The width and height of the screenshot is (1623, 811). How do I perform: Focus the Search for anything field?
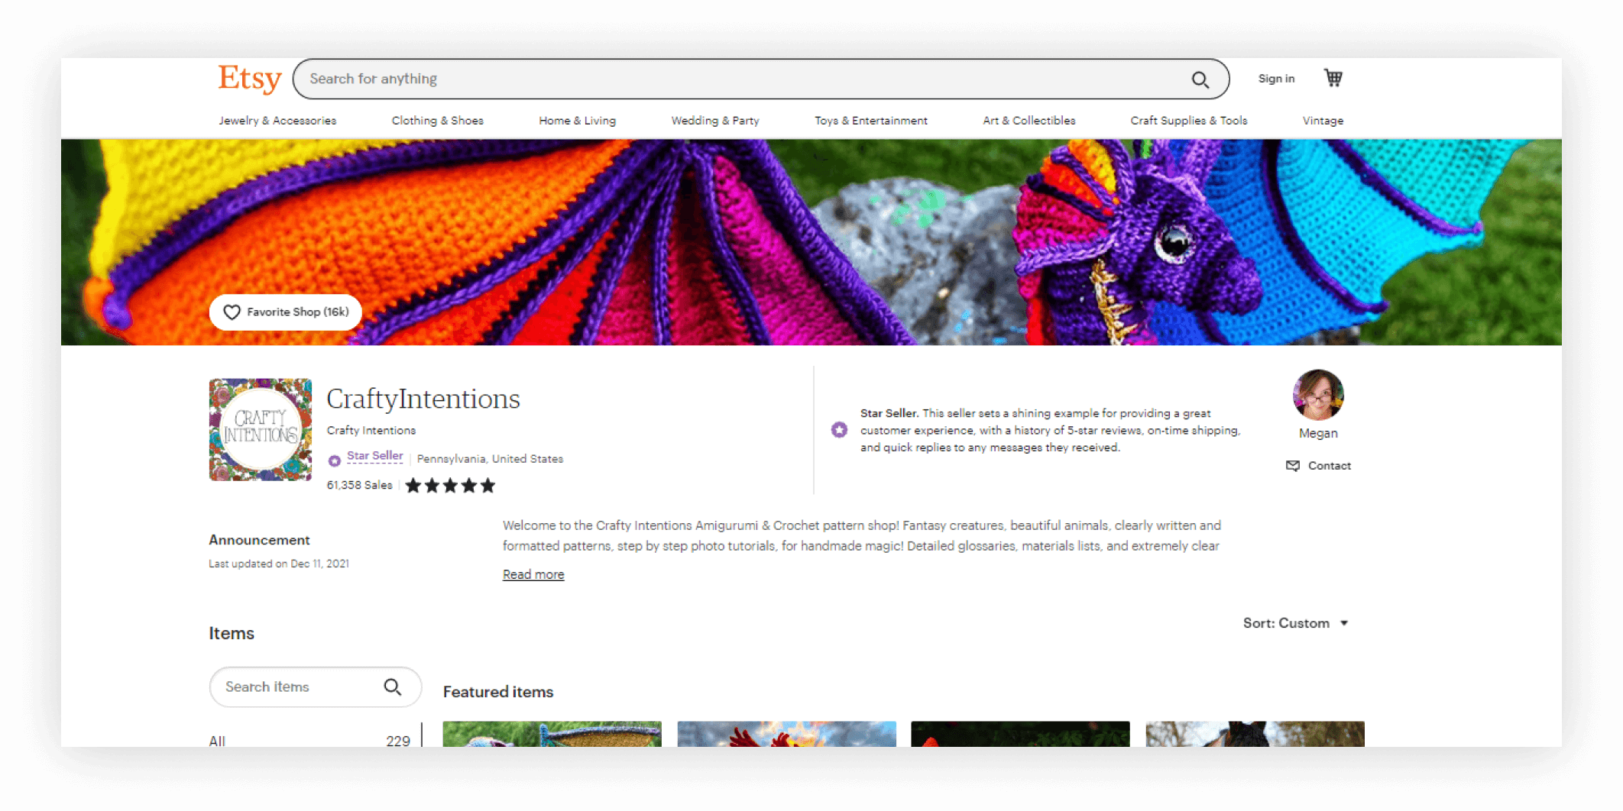point(761,79)
